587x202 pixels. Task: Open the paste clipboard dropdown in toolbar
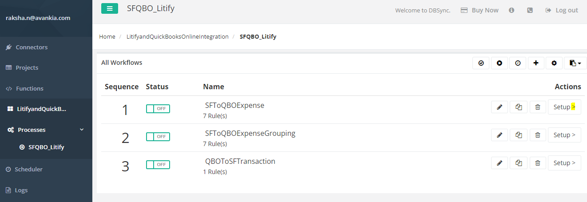click(x=575, y=63)
